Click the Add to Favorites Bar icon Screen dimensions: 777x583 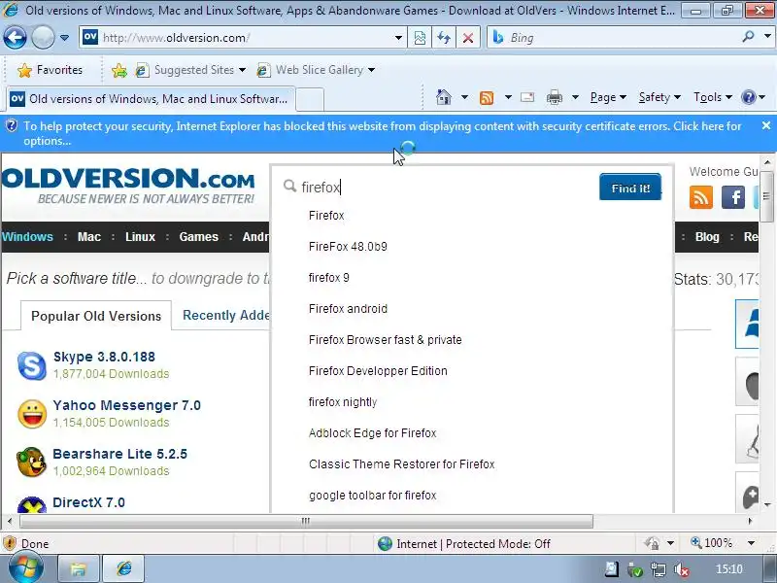[x=118, y=70]
